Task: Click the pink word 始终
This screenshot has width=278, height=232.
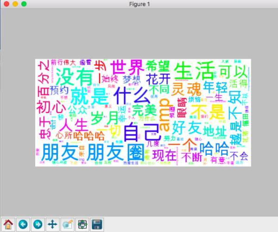Action: click(x=110, y=79)
